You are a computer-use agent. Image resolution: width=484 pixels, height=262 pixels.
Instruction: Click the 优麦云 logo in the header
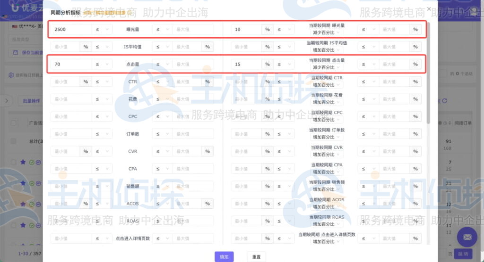26,8
